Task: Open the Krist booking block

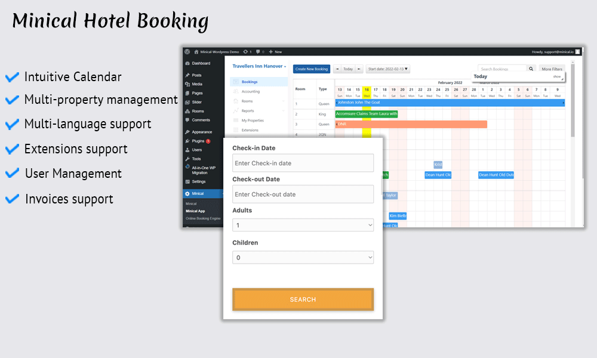Action: tap(438, 164)
